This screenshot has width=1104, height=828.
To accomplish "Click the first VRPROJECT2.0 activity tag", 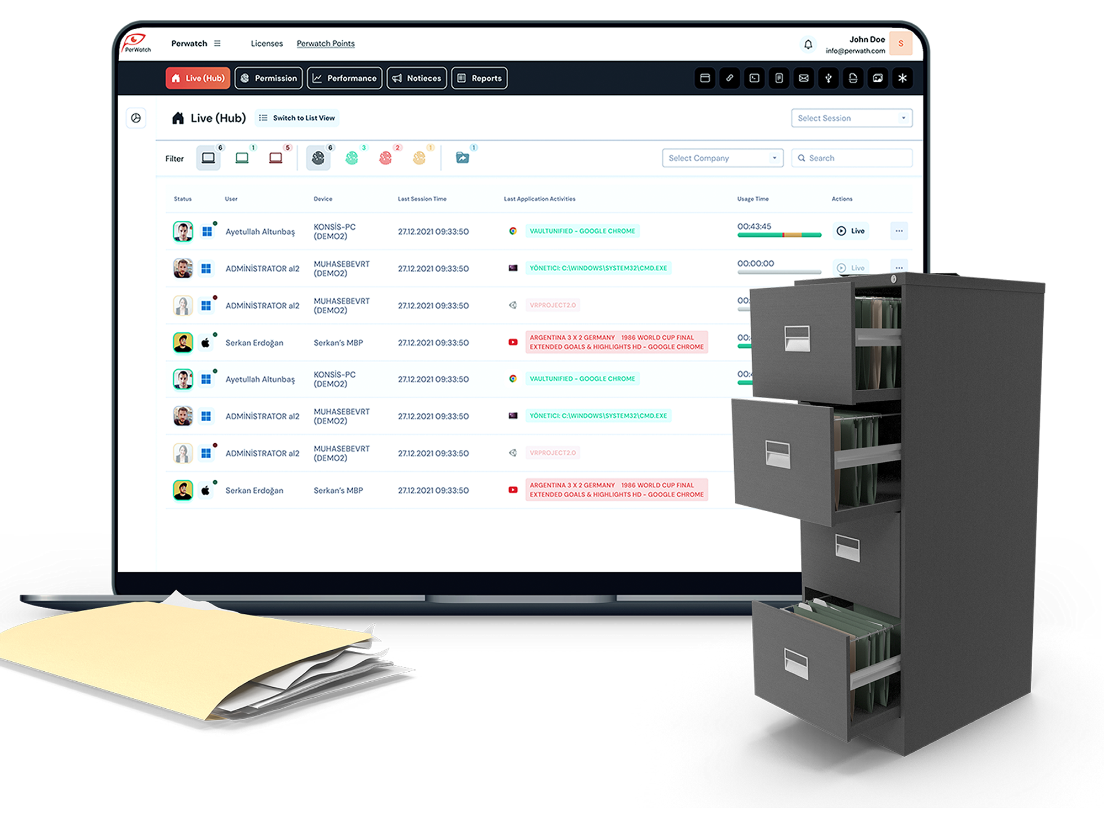I will tap(553, 305).
